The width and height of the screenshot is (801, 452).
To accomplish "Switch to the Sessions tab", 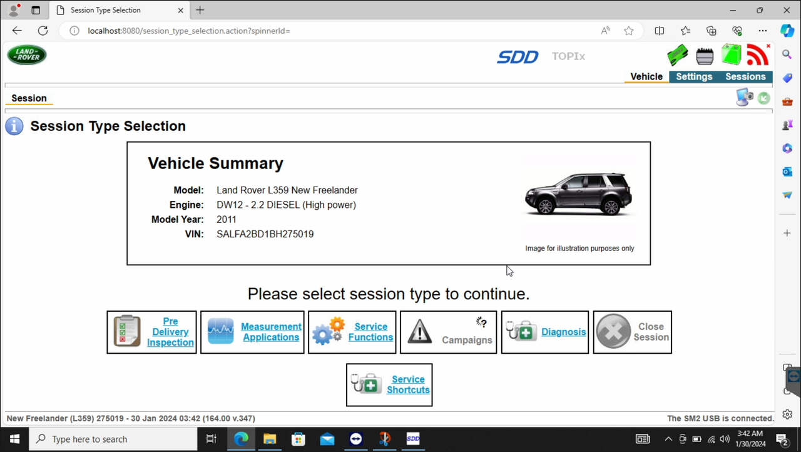I will coord(745,76).
